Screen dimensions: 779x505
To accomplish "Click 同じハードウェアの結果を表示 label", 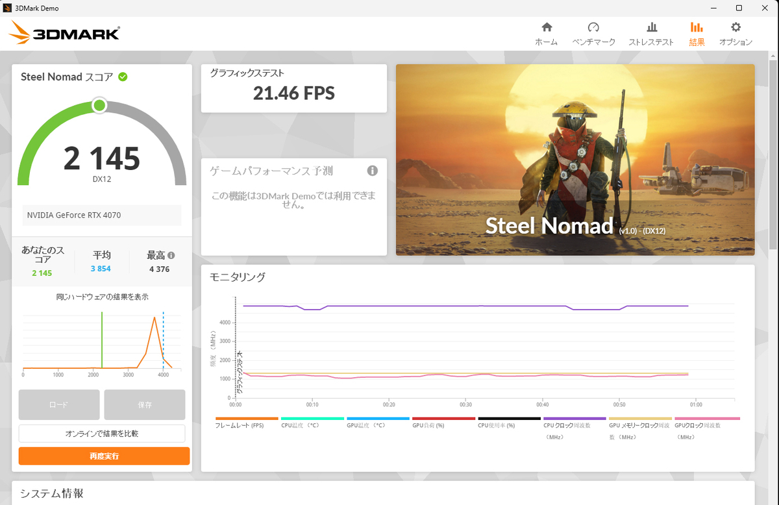I will pos(102,297).
